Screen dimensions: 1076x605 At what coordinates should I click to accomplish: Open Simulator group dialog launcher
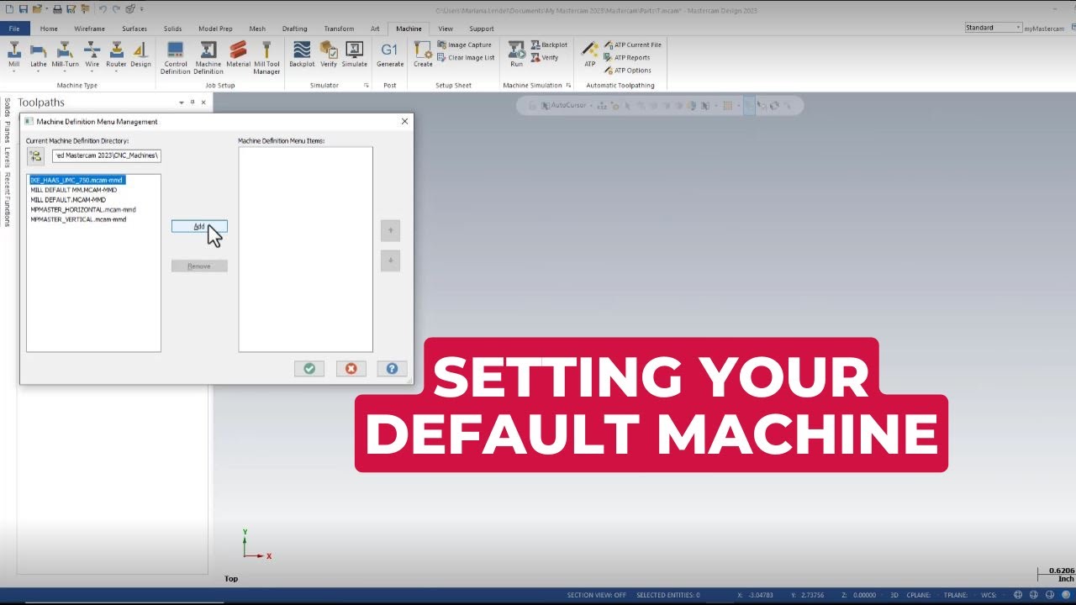(366, 86)
